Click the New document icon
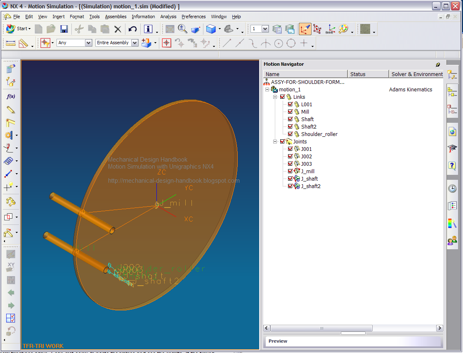Image resolution: width=463 pixels, height=353 pixels. pyautogui.click(x=38, y=29)
